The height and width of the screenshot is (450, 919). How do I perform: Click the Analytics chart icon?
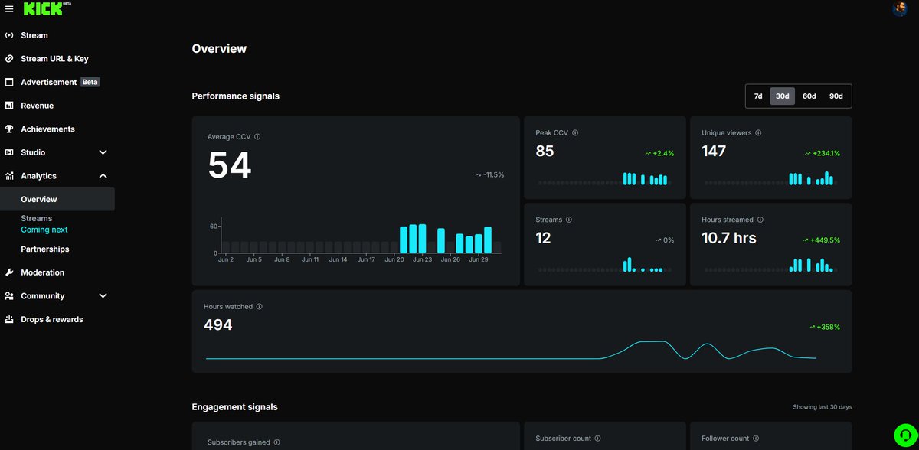click(x=9, y=176)
